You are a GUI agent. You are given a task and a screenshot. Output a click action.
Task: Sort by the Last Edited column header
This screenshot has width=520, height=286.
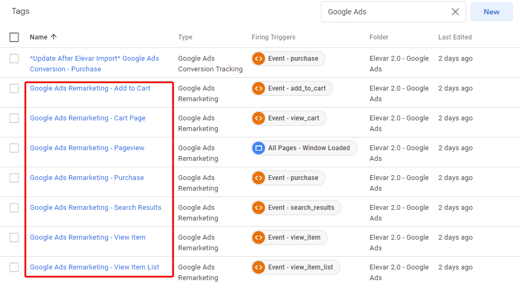point(455,37)
